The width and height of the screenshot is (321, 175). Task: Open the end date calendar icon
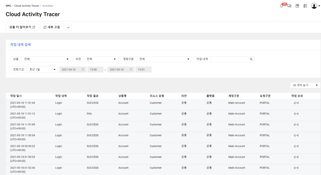tap(131, 70)
